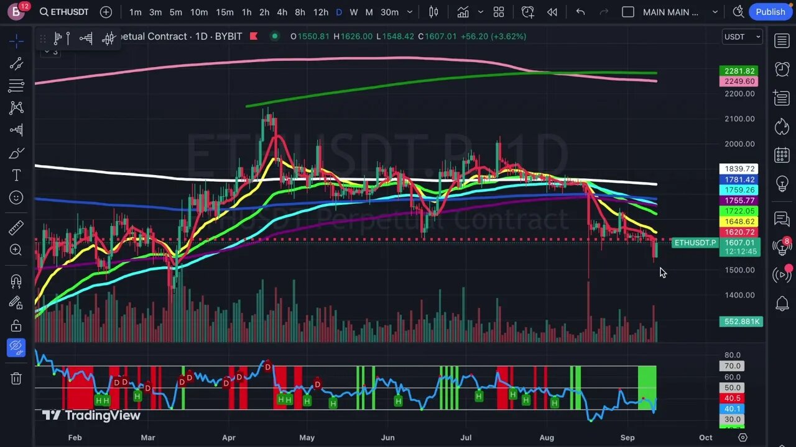Screen dimensions: 796x447
Task: Select the daily D timeframe
Action: tap(339, 12)
